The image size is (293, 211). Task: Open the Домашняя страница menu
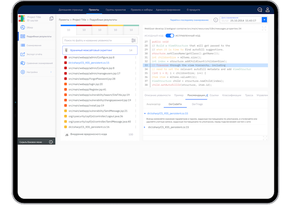[x=71, y=10]
